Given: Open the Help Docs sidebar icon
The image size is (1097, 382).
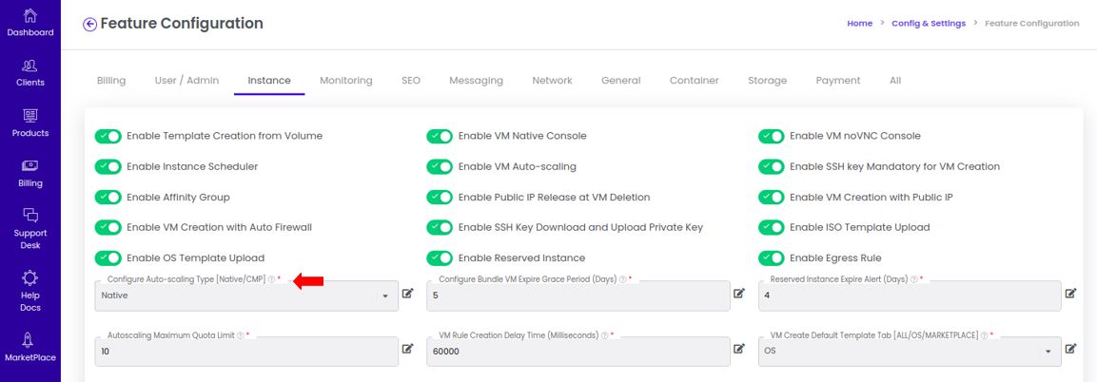Looking at the screenshot, I should click(x=30, y=277).
